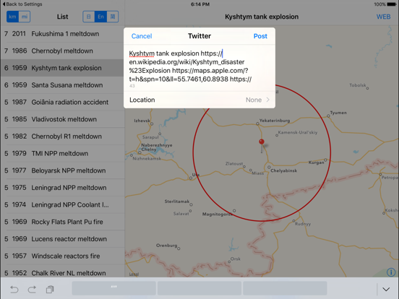
Task: Tap the Legal map link
Action: point(134,274)
